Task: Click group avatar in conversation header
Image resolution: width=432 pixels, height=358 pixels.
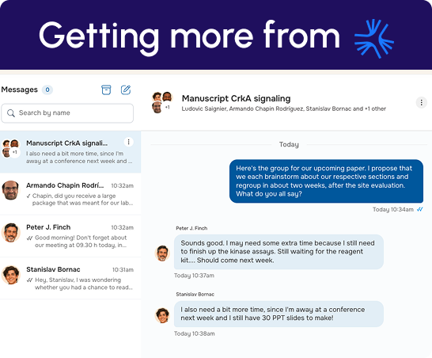Action: point(162,102)
